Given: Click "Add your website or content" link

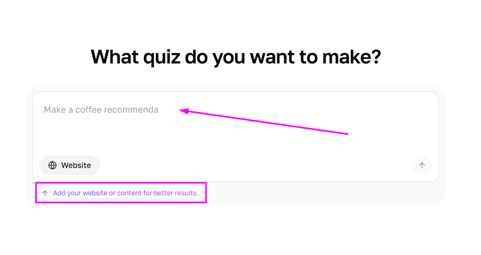Looking at the screenshot, I should pos(103,193).
